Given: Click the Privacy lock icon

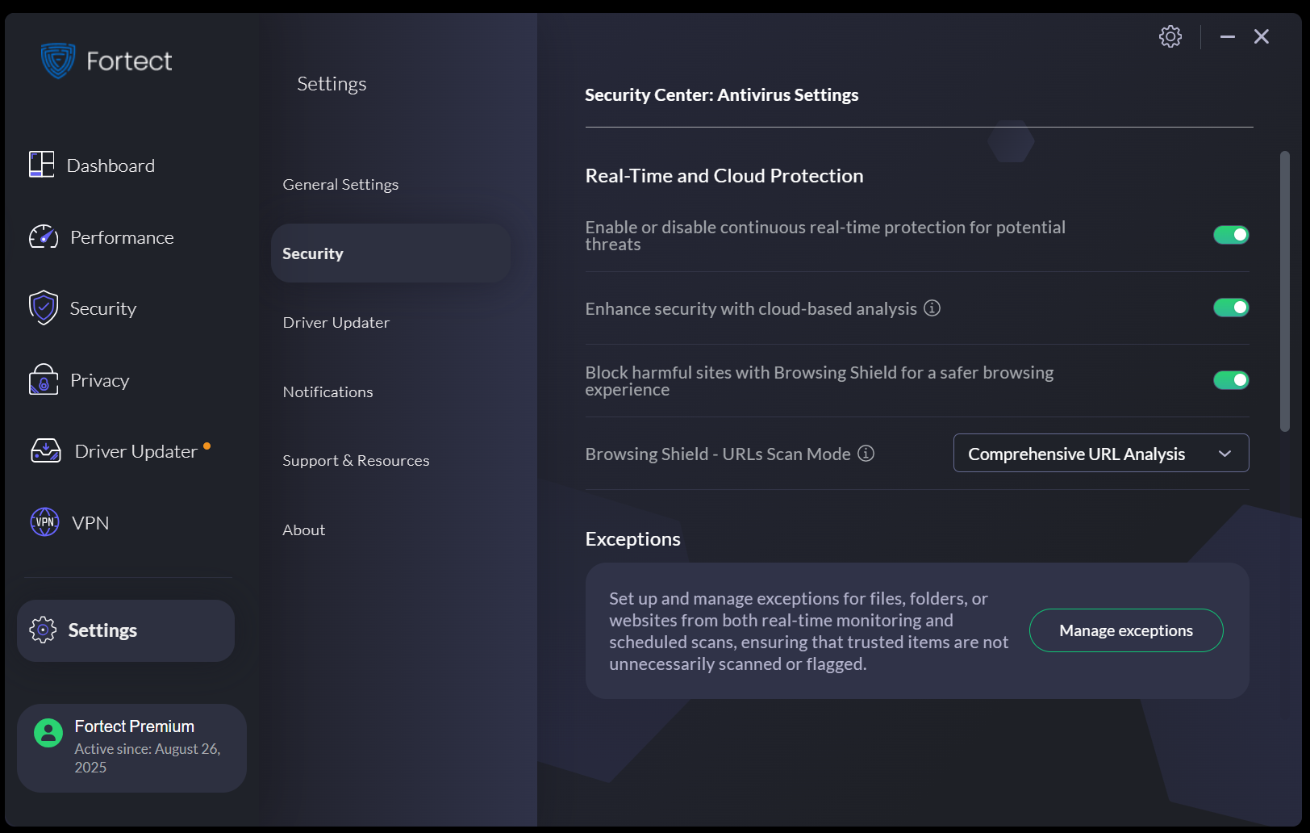Looking at the screenshot, I should pos(44,379).
